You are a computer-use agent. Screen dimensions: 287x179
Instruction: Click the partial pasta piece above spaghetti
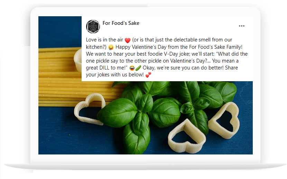coord(78,60)
